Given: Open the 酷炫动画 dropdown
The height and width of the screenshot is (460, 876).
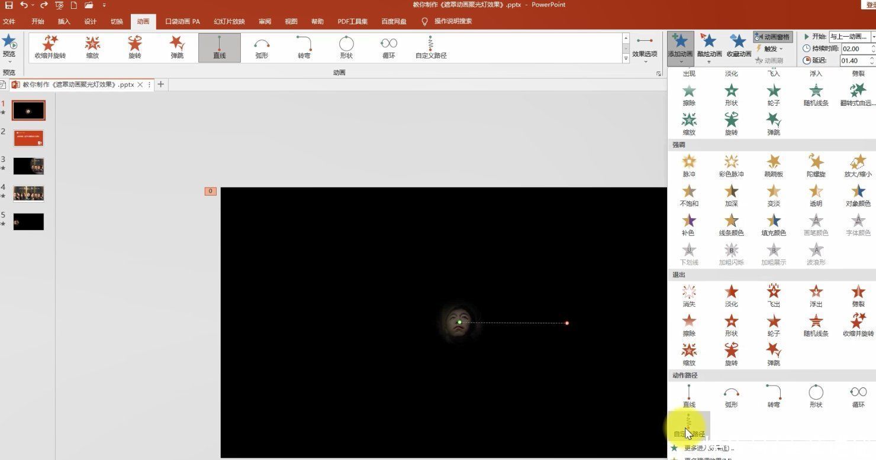Looking at the screenshot, I should pyautogui.click(x=709, y=47).
